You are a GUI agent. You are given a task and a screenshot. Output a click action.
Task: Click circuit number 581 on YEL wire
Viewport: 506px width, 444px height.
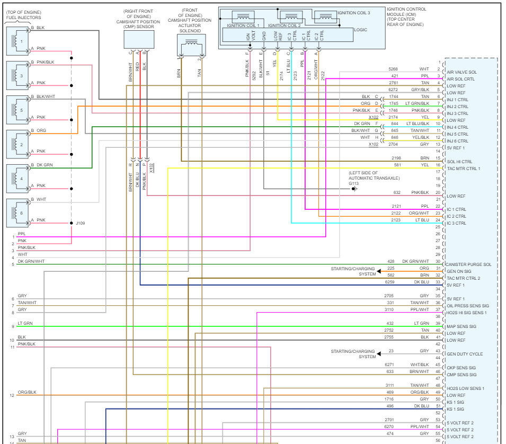(397, 165)
